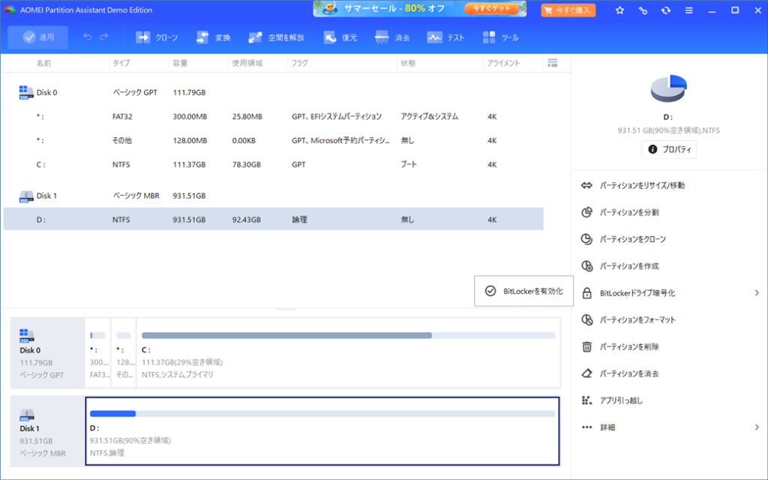The height and width of the screenshot is (480, 768).
Task: Expand the 詳細 submenu arrow
Action: coord(757,427)
